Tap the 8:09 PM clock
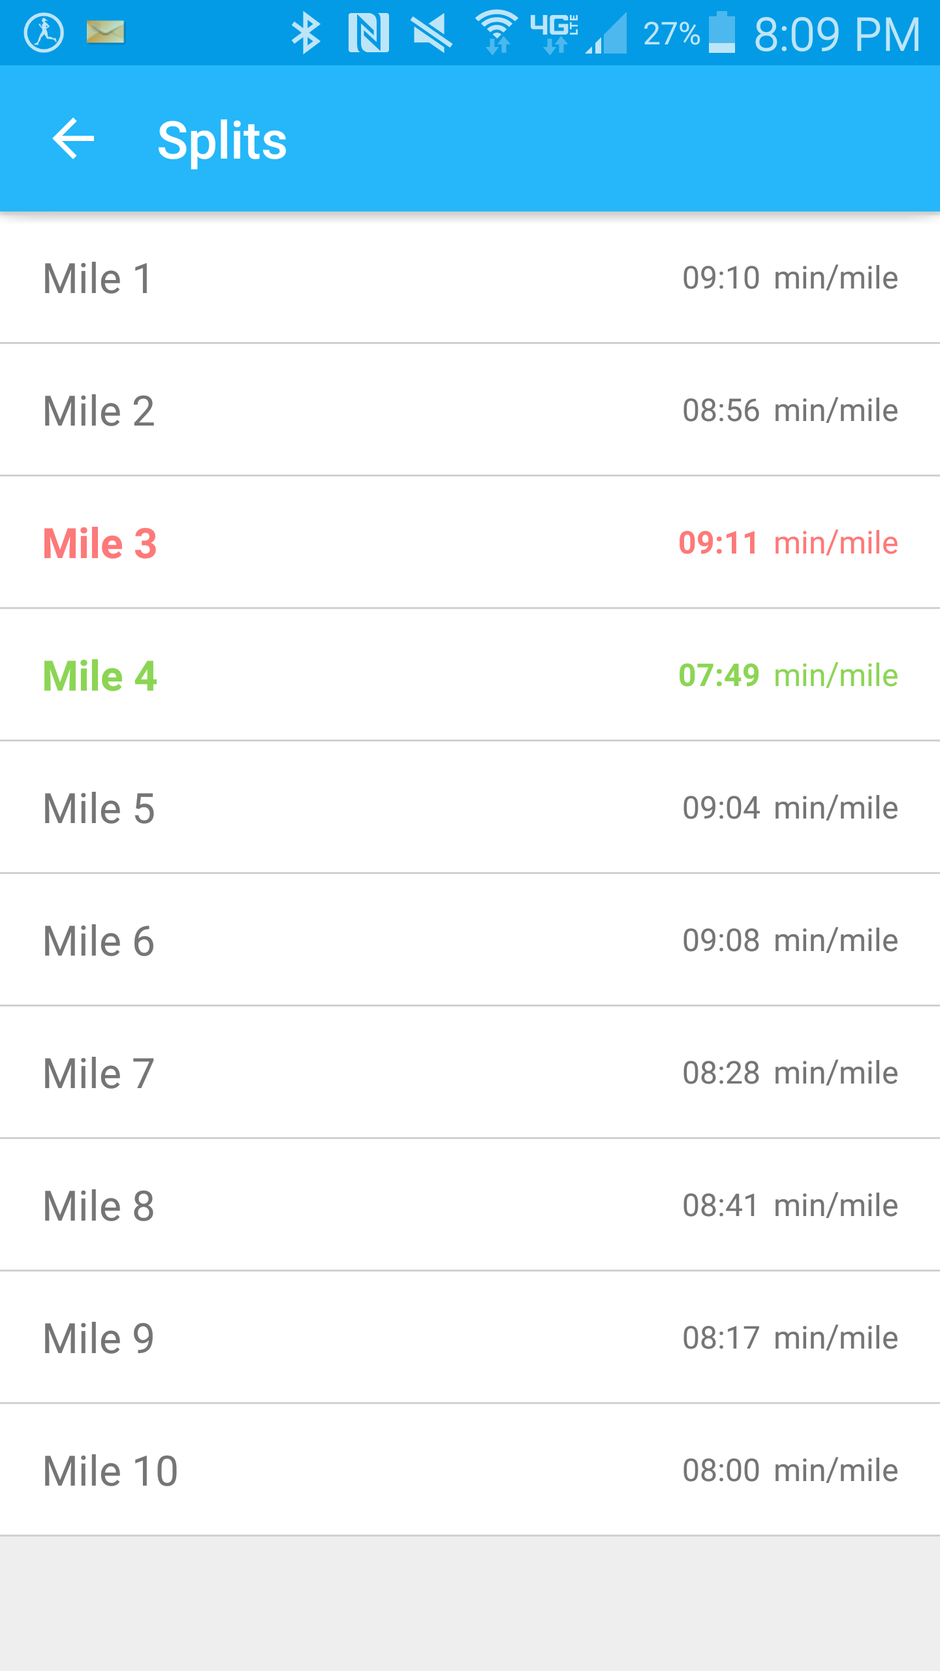The width and height of the screenshot is (940, 1671). click(x=837, y=34)
